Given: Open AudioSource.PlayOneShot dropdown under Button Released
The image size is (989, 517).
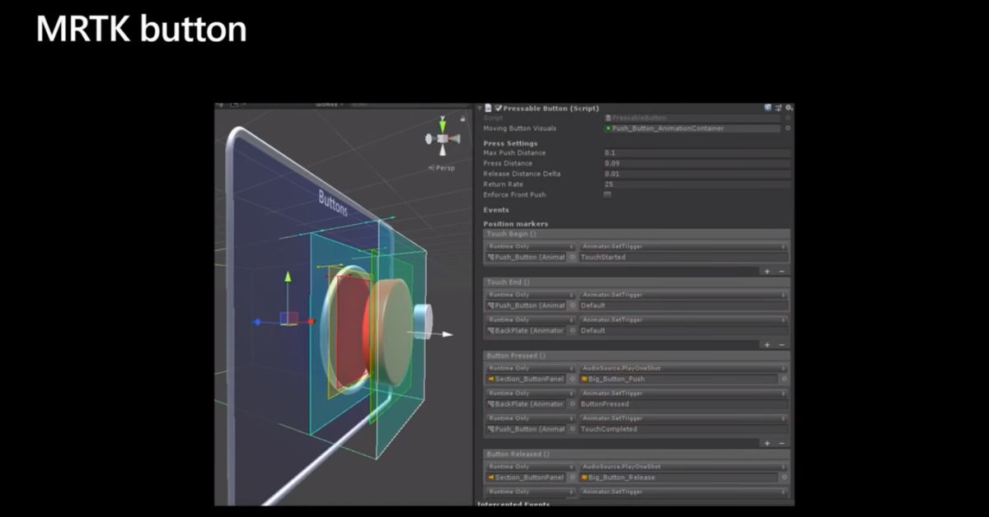Looking at the screenshot, I should (683, 467).
